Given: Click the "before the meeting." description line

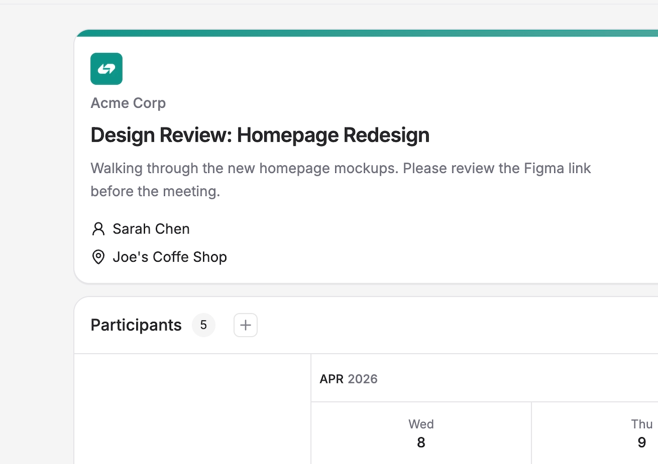Looking at the screenshot, I should [155, 191].
